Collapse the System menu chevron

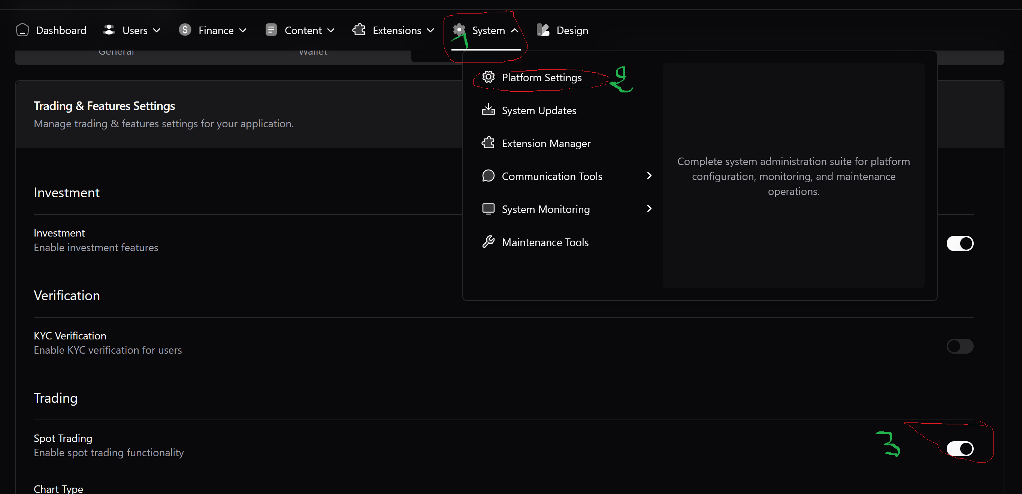[x=514, y=31]
